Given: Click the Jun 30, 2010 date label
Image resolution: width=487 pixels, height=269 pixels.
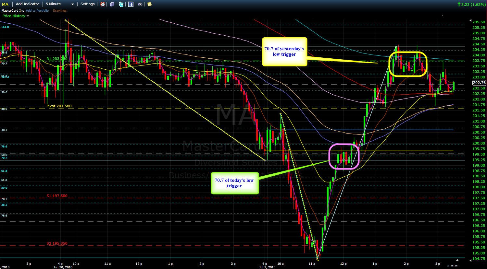Looking at the screenshot, I should tap(63, 267).
